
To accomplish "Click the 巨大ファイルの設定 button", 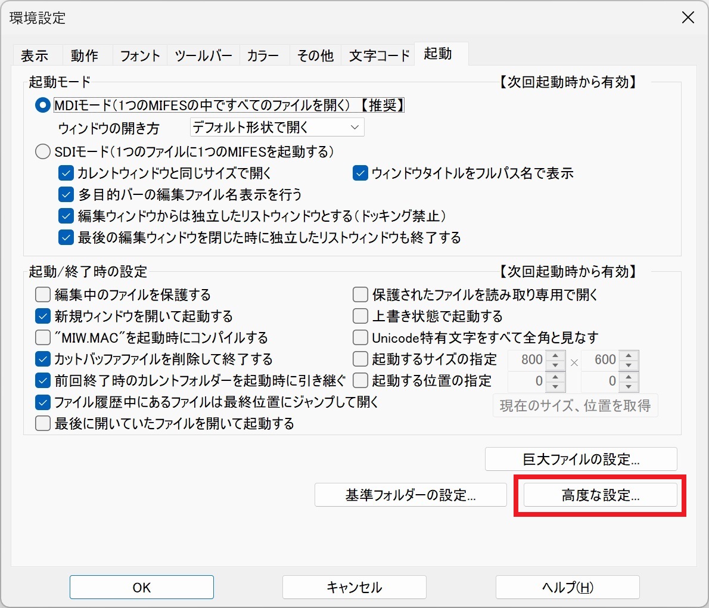I will (581, 459).
